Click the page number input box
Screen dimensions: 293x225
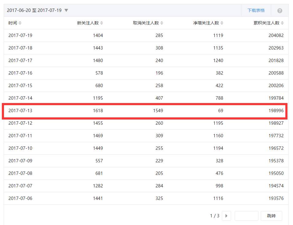tap(246, 216)
